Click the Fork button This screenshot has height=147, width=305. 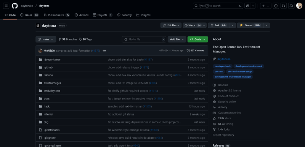point(218,25)
